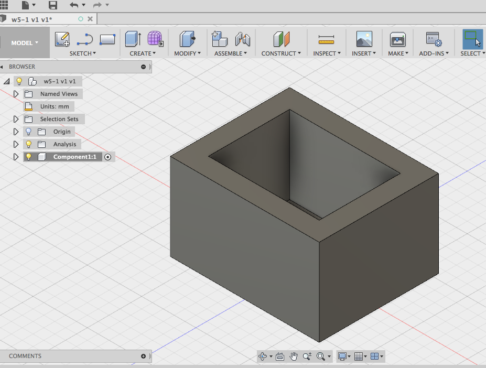Select the Rectangle sketch tool

[x=107, y=39]
